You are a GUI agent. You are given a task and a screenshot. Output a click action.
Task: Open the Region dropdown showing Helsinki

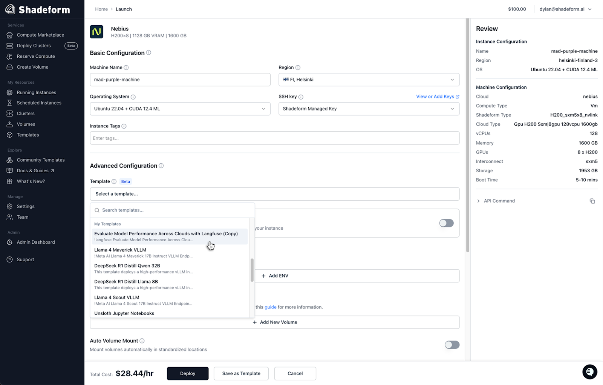369,80
